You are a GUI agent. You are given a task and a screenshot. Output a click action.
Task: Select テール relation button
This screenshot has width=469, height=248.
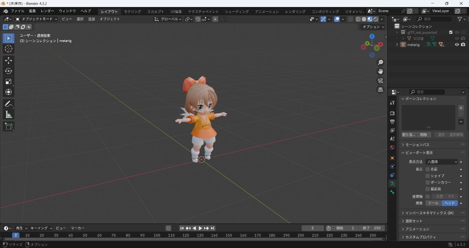pyautogui.click(x=433, y=203)
